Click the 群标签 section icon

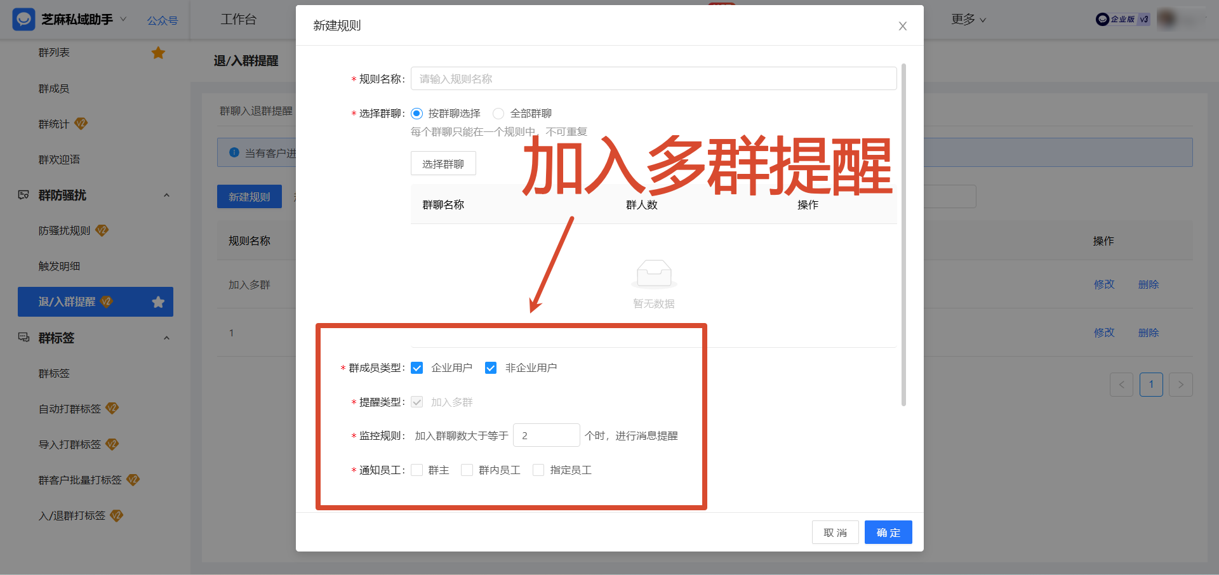point(23,338)
